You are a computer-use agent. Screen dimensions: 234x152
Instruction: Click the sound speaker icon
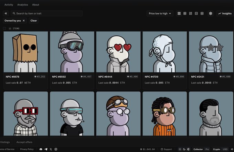232,149
